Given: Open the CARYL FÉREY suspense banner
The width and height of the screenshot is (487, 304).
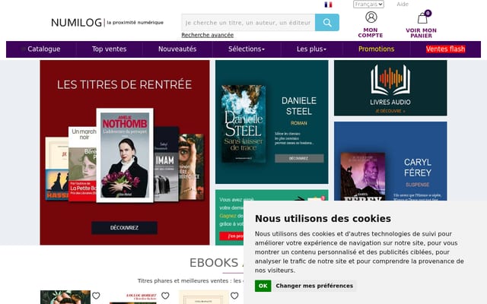Looking at the screenshot, I should (x=390, y=161).
